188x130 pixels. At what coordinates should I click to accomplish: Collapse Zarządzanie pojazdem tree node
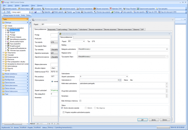(3, 28)
